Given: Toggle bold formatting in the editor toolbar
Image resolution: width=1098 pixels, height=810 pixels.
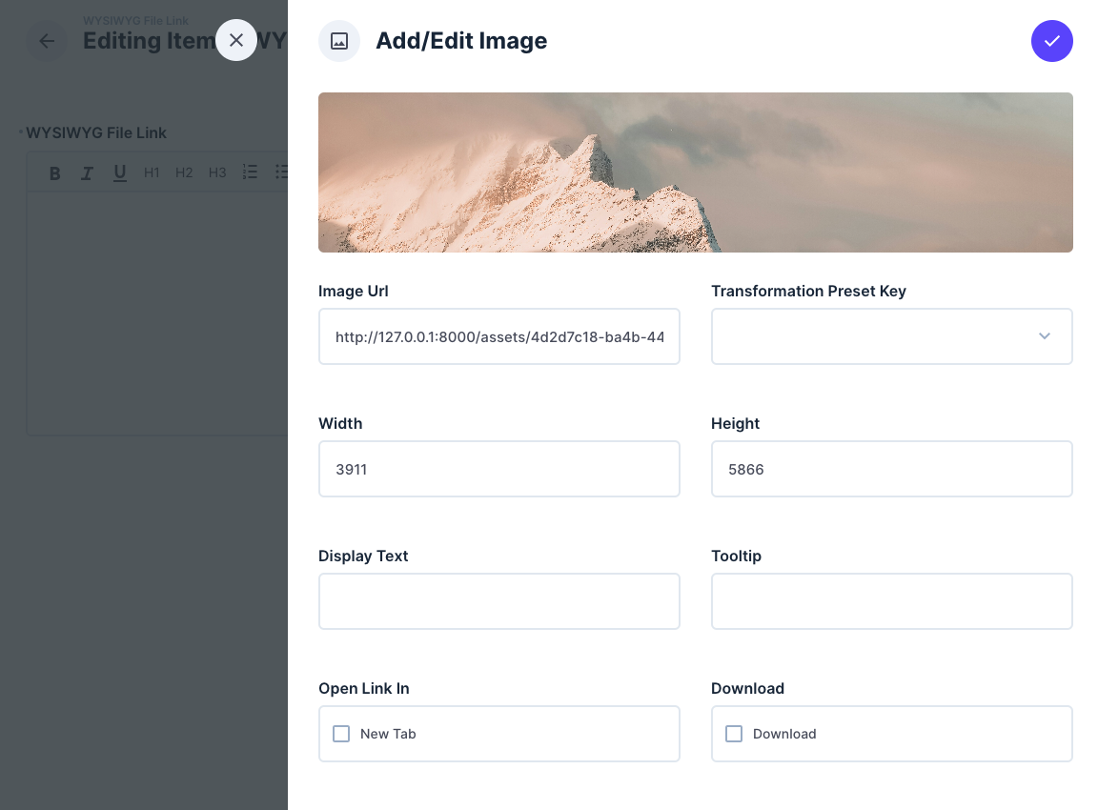Looking at the screenshot, I should 54,172.
